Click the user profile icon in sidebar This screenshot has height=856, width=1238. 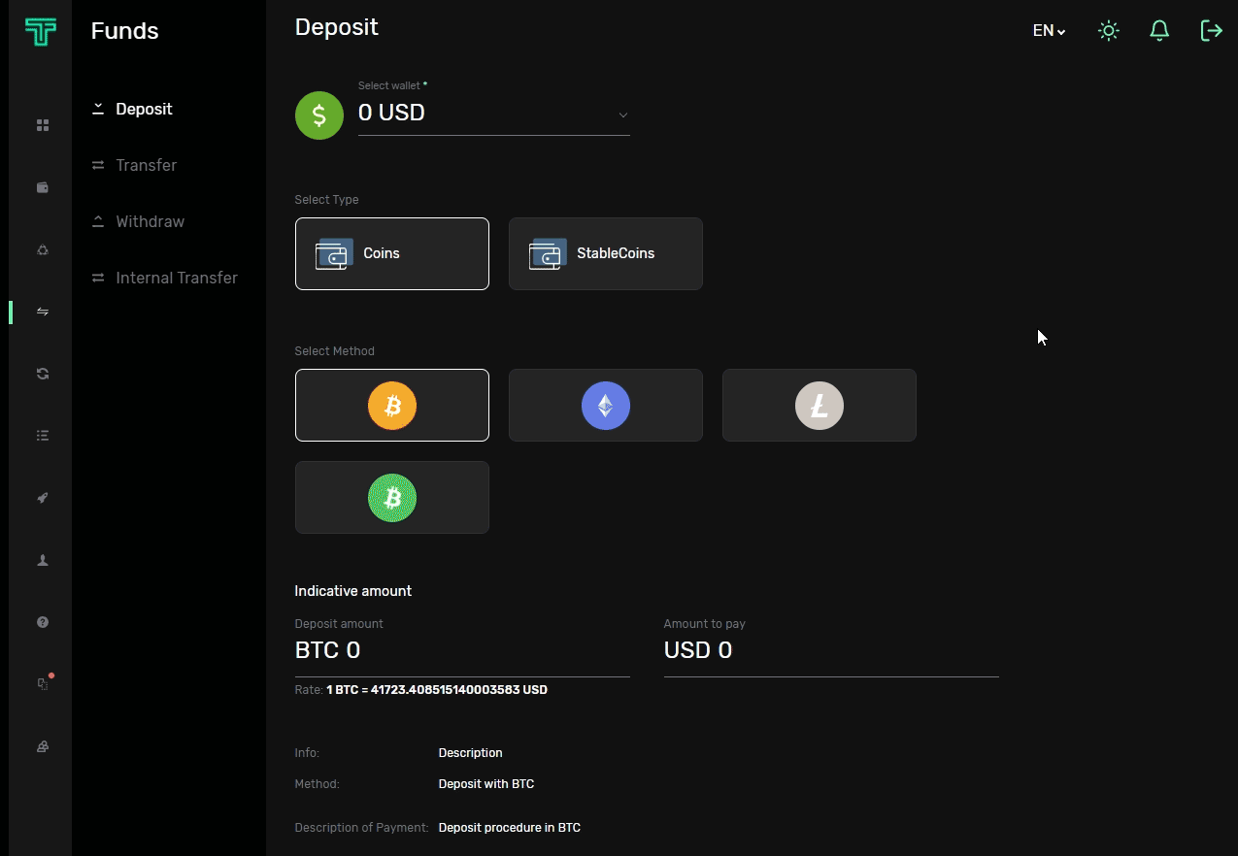(x=42, y=560)
